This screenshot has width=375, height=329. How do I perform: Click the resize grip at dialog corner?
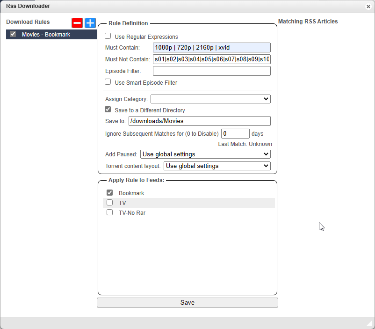coord(369,323)
